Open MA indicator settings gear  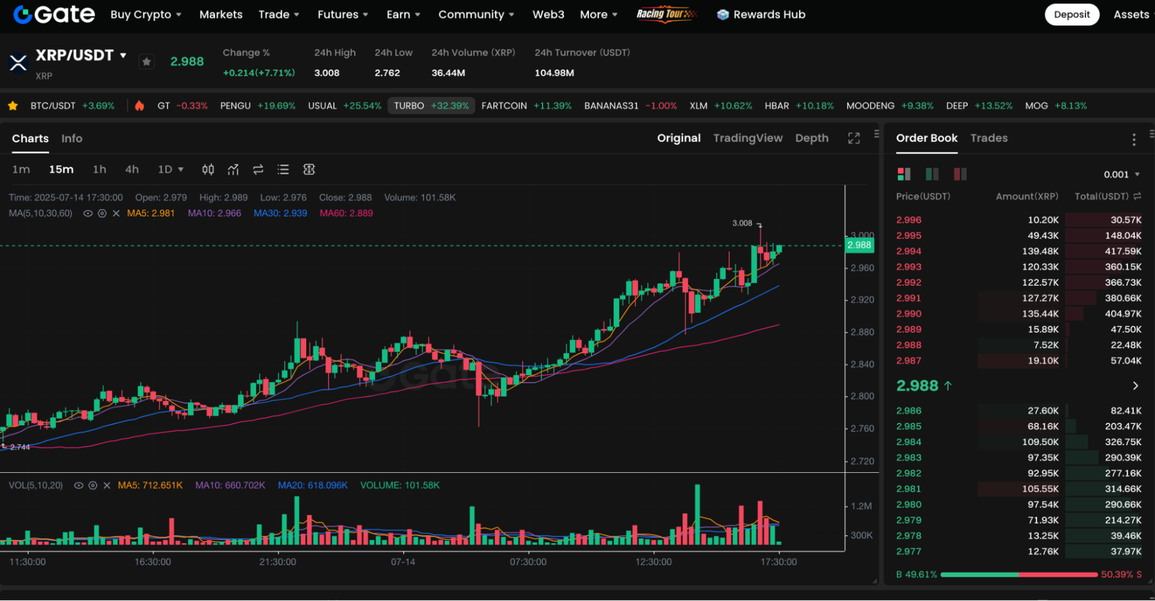tap(102, 213)
